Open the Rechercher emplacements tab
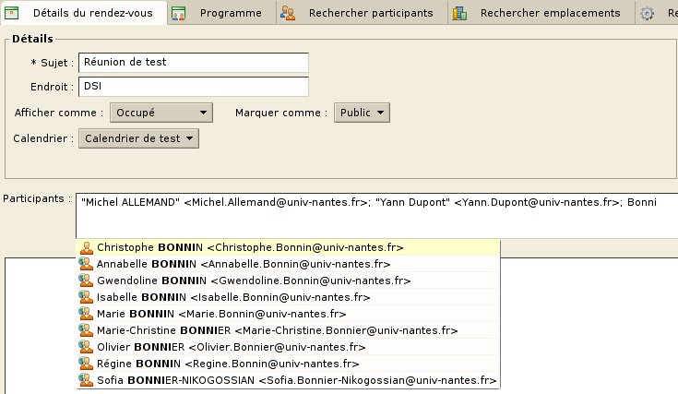The image size is (678, 394). (550, 13)
